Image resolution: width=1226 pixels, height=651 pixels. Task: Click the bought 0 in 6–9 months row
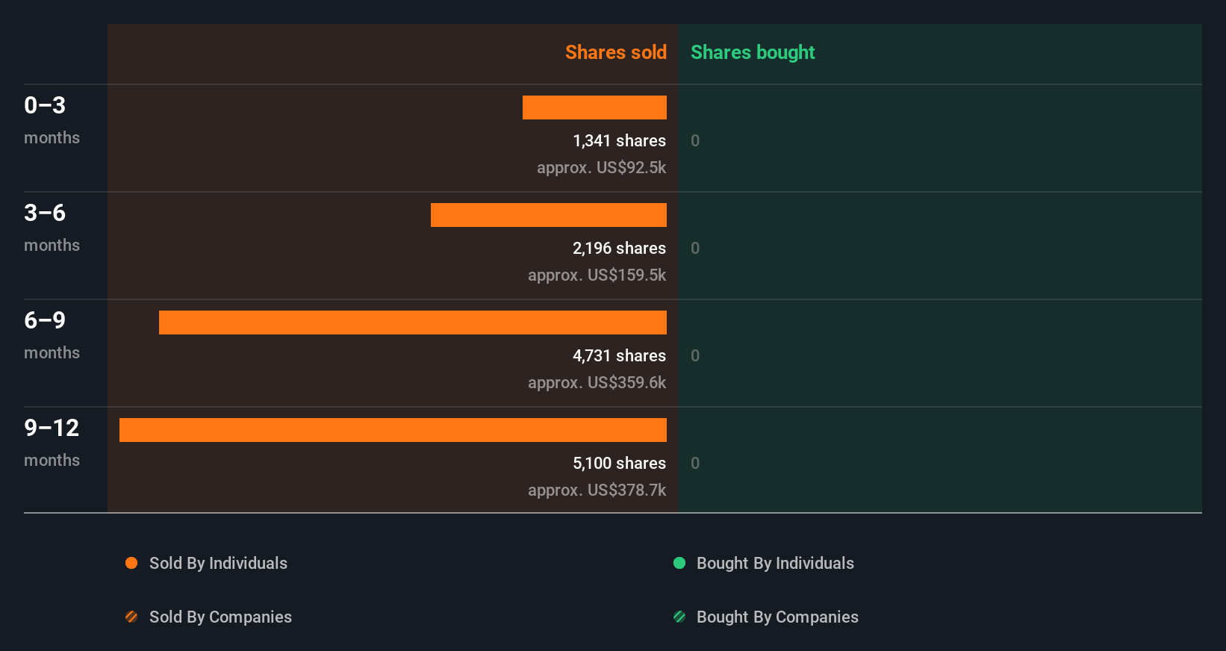(x=695, y=355)
